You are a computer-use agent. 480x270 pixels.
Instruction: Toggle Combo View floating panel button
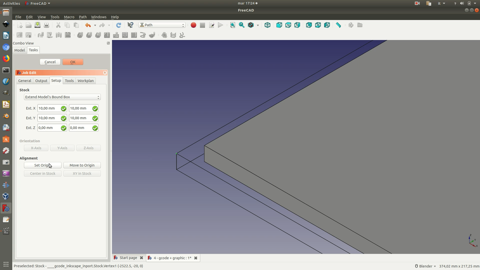[x=108, y=43]
